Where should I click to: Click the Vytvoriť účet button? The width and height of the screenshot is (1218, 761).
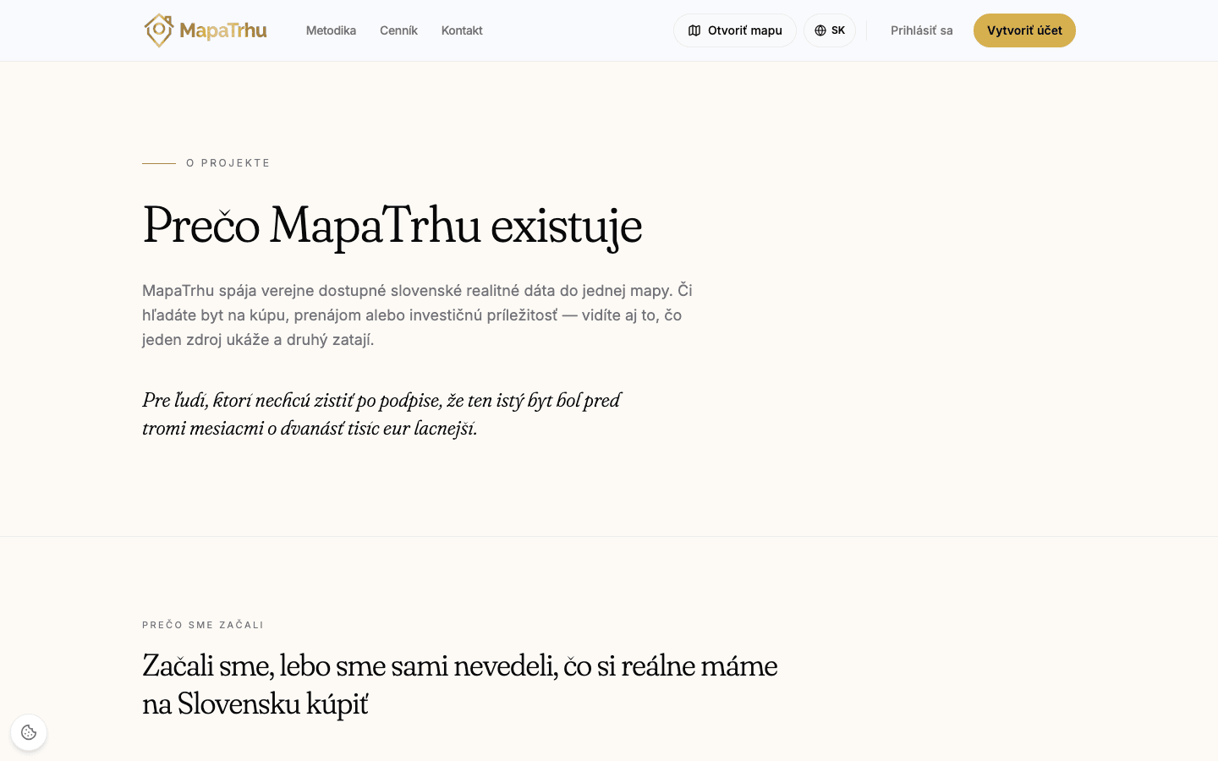(1024, 30)
